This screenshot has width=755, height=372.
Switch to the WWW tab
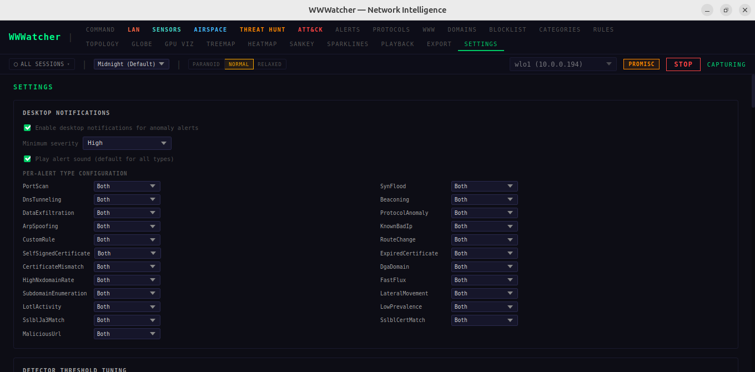click(x=429, y=29)
